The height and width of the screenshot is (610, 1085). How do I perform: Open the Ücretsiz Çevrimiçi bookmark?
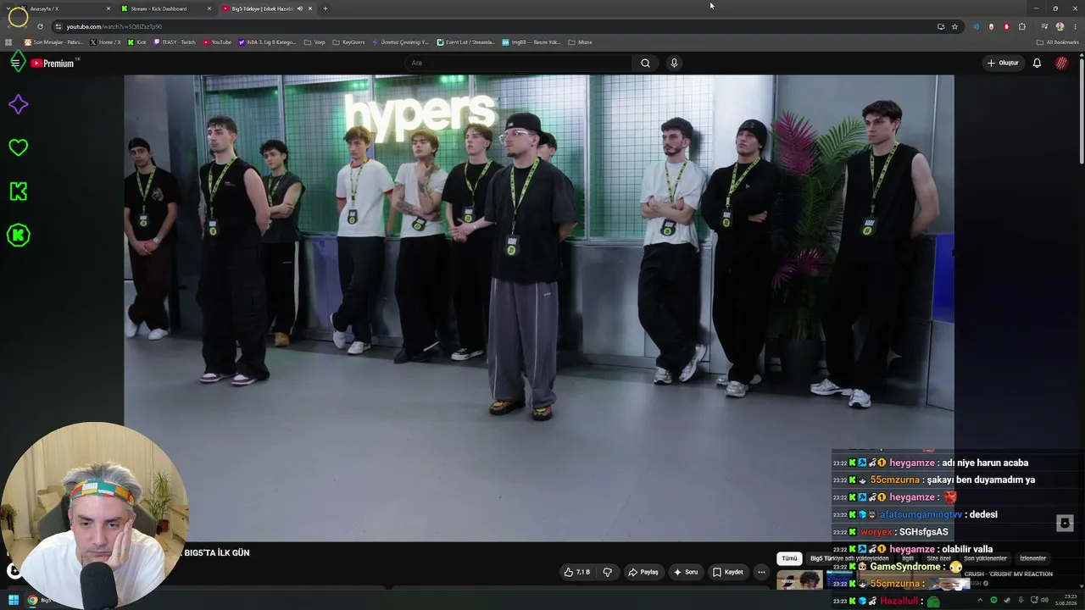(x=400, y=42)
